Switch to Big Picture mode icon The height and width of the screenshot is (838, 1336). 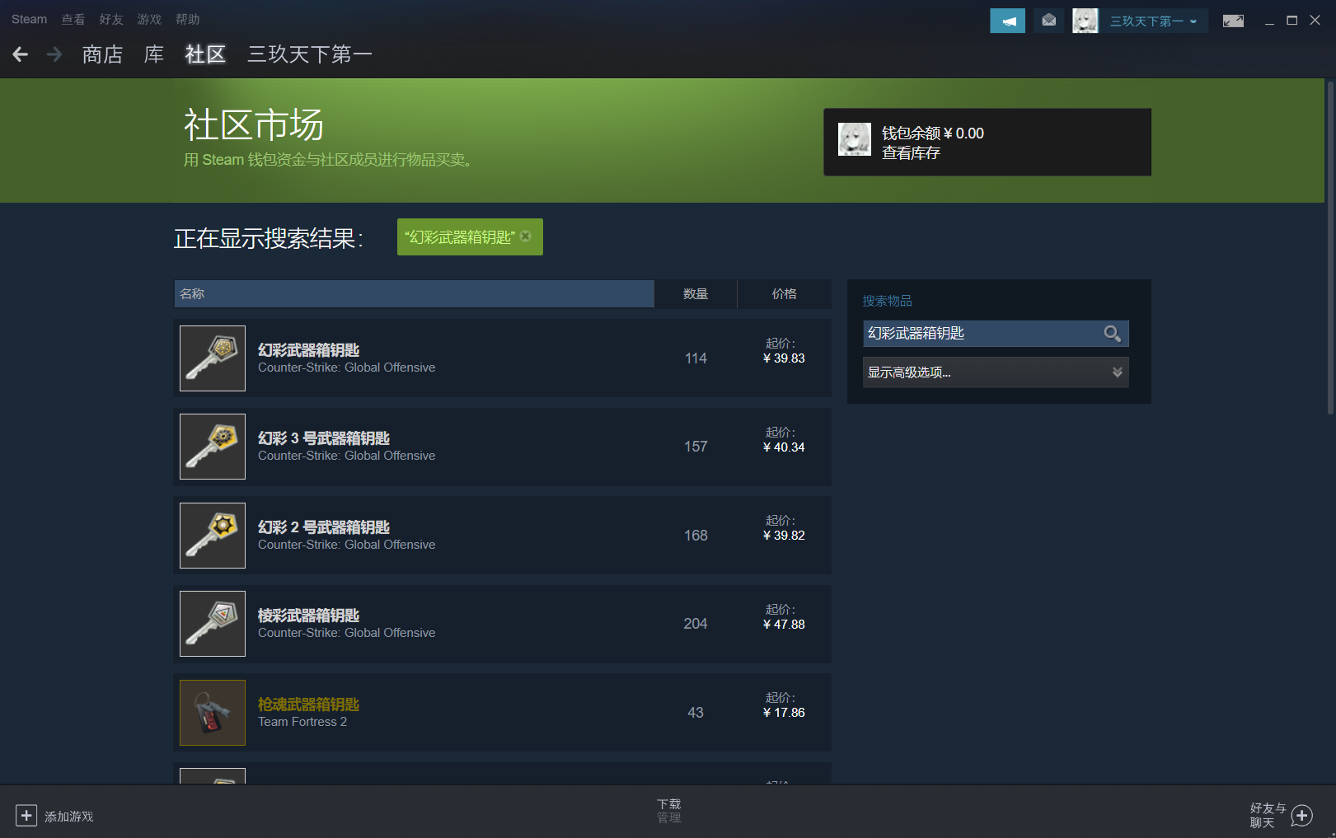pos(1233,21)
